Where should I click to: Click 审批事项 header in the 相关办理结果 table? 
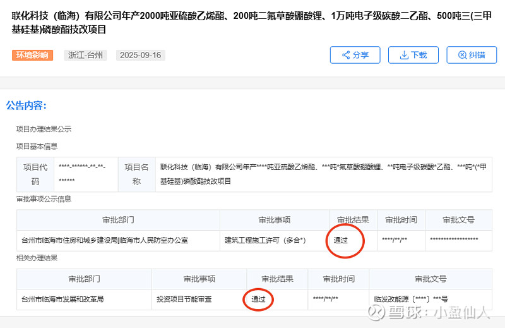click(199, 279)
